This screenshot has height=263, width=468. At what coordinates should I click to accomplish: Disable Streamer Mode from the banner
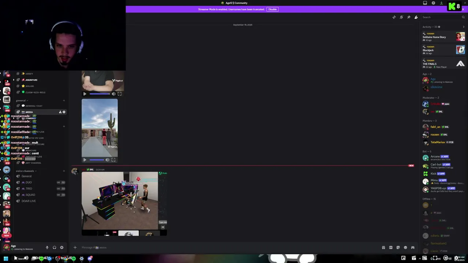[x=272, y=9]
